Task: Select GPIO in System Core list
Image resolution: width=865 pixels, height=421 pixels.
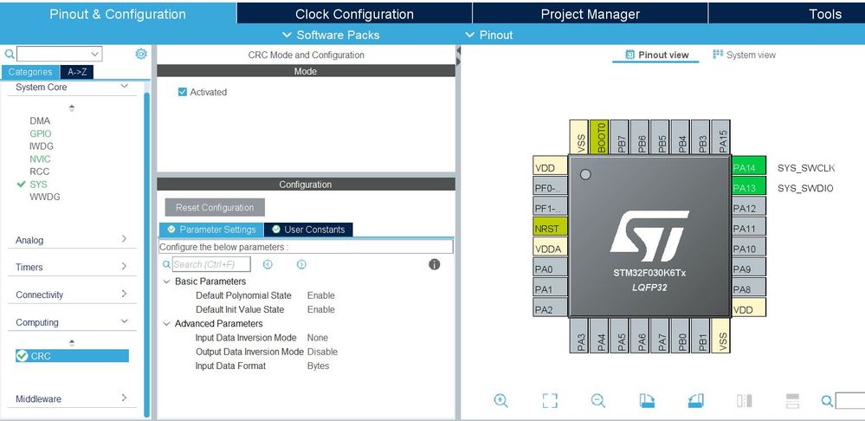Action: pyautogui.click(x=41, y=133)
